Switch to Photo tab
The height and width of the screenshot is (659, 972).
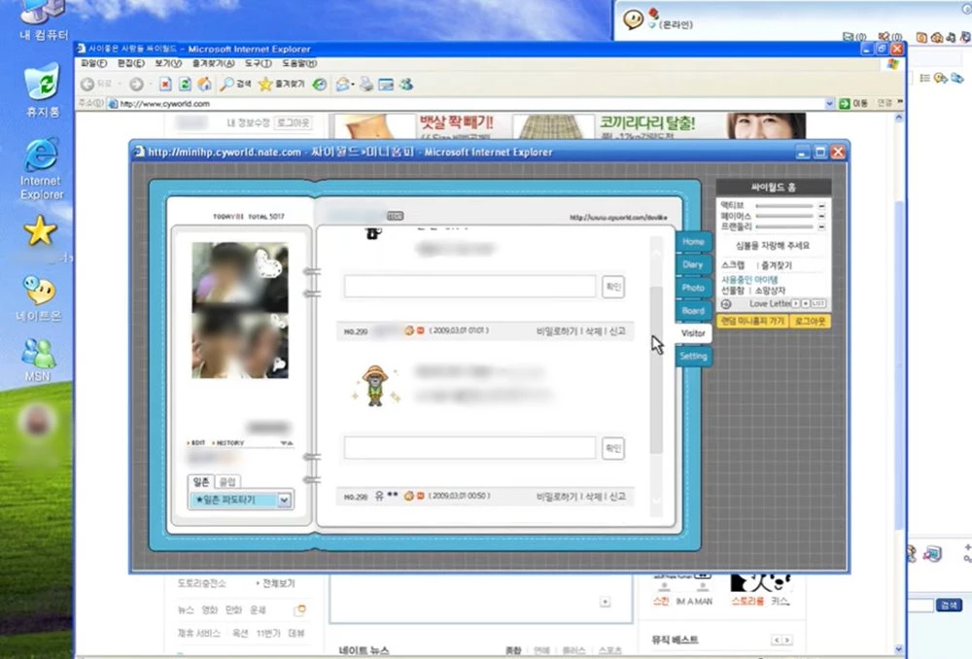point(692,288)
